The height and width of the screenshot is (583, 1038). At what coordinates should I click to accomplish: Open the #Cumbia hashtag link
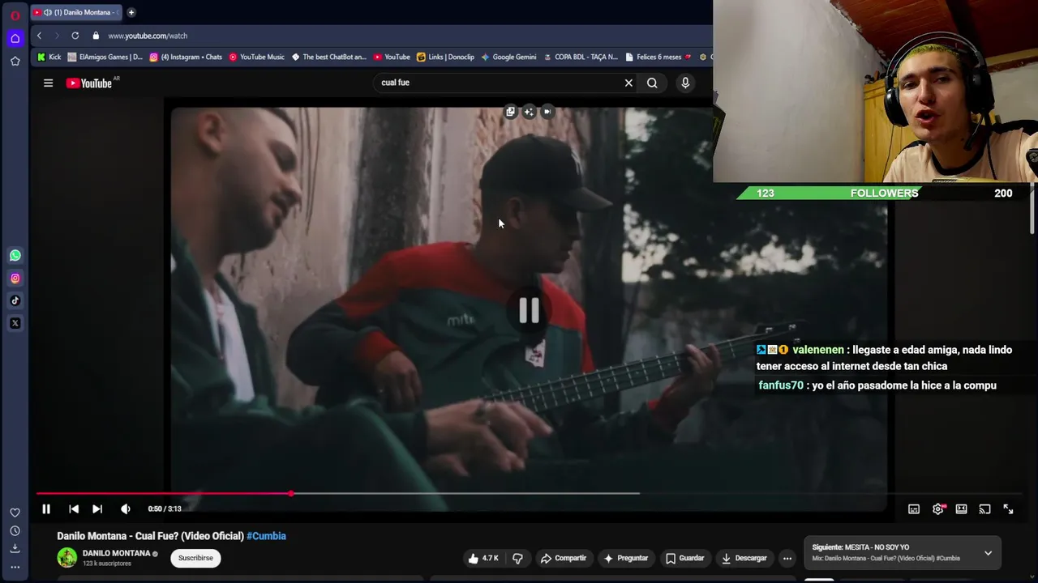pos(266,536)
